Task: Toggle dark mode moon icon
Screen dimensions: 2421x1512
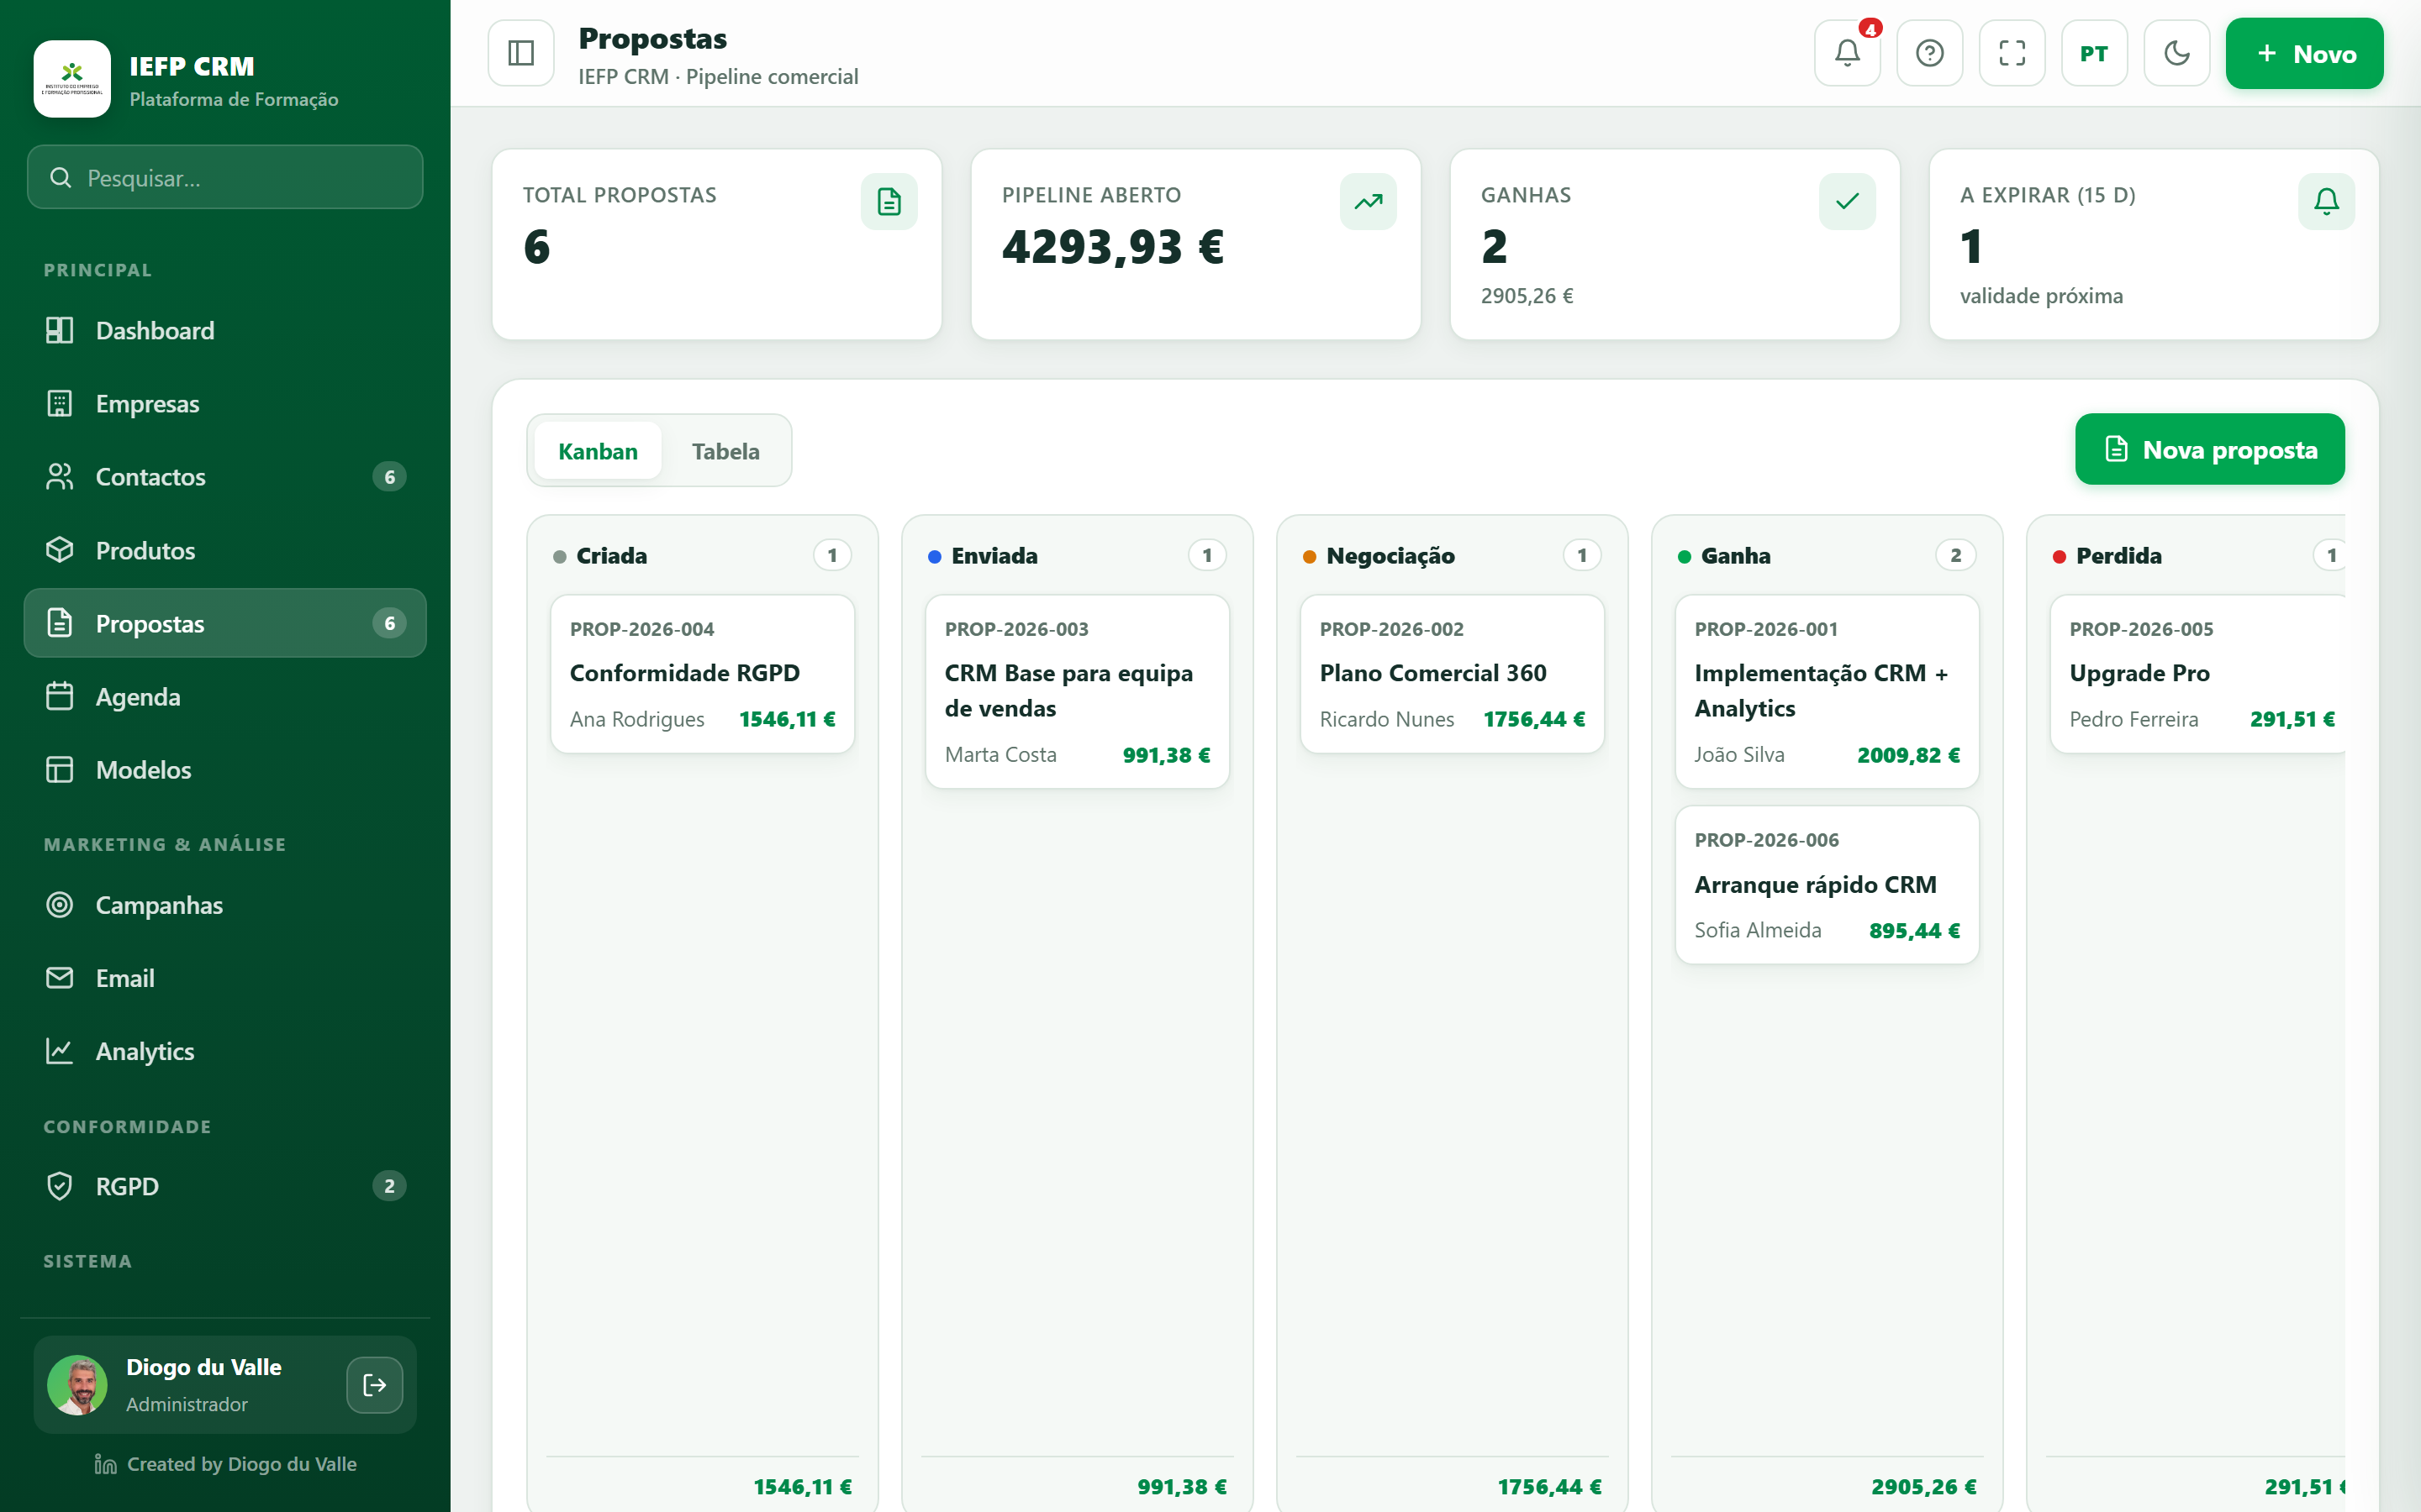Action: coord(2177,53)
